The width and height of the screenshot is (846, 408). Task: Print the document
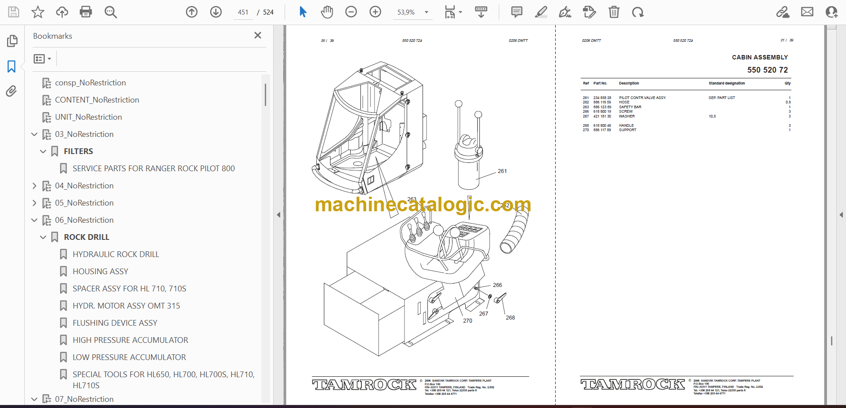(x=86, y=12)
